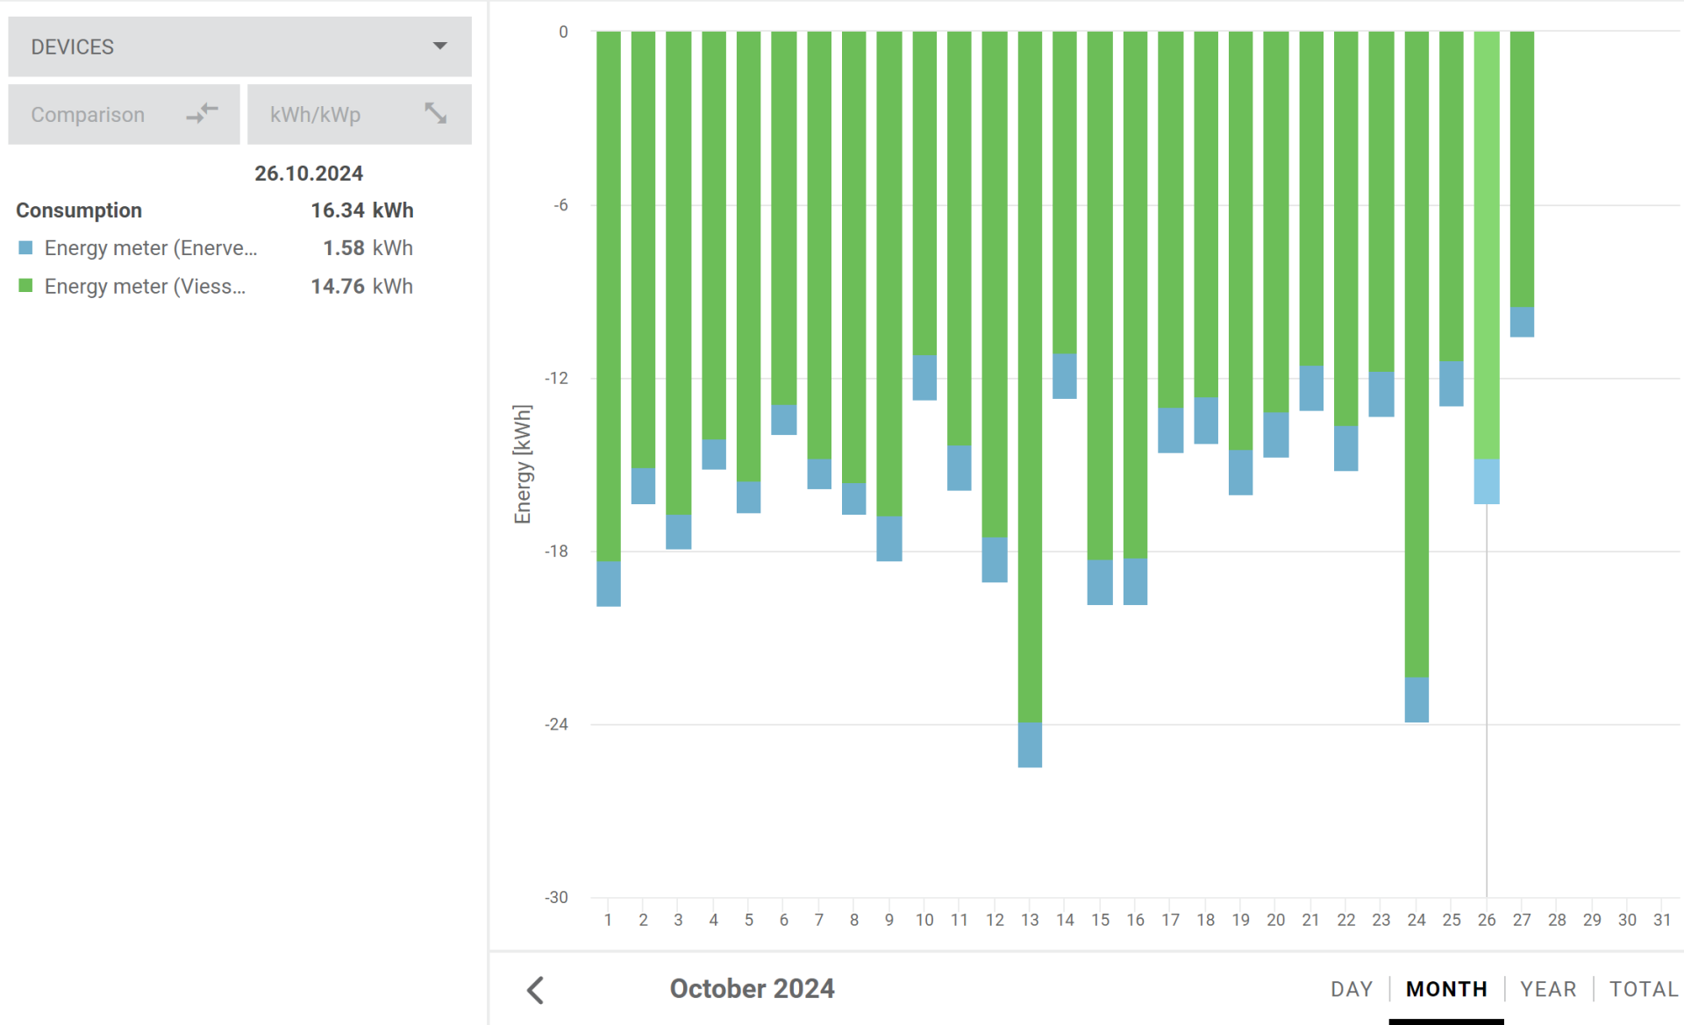This screenshot has width=1684, height=1025.
Task: Click x-axis day label 15
Action: pyautogui.click(x=1100, y=920)
